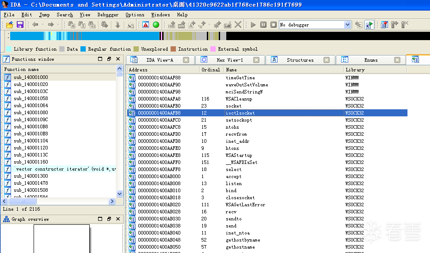Switch to the Hex View-1 tab
The height and width of the screenshot is (253, 430).
[230, 60]
